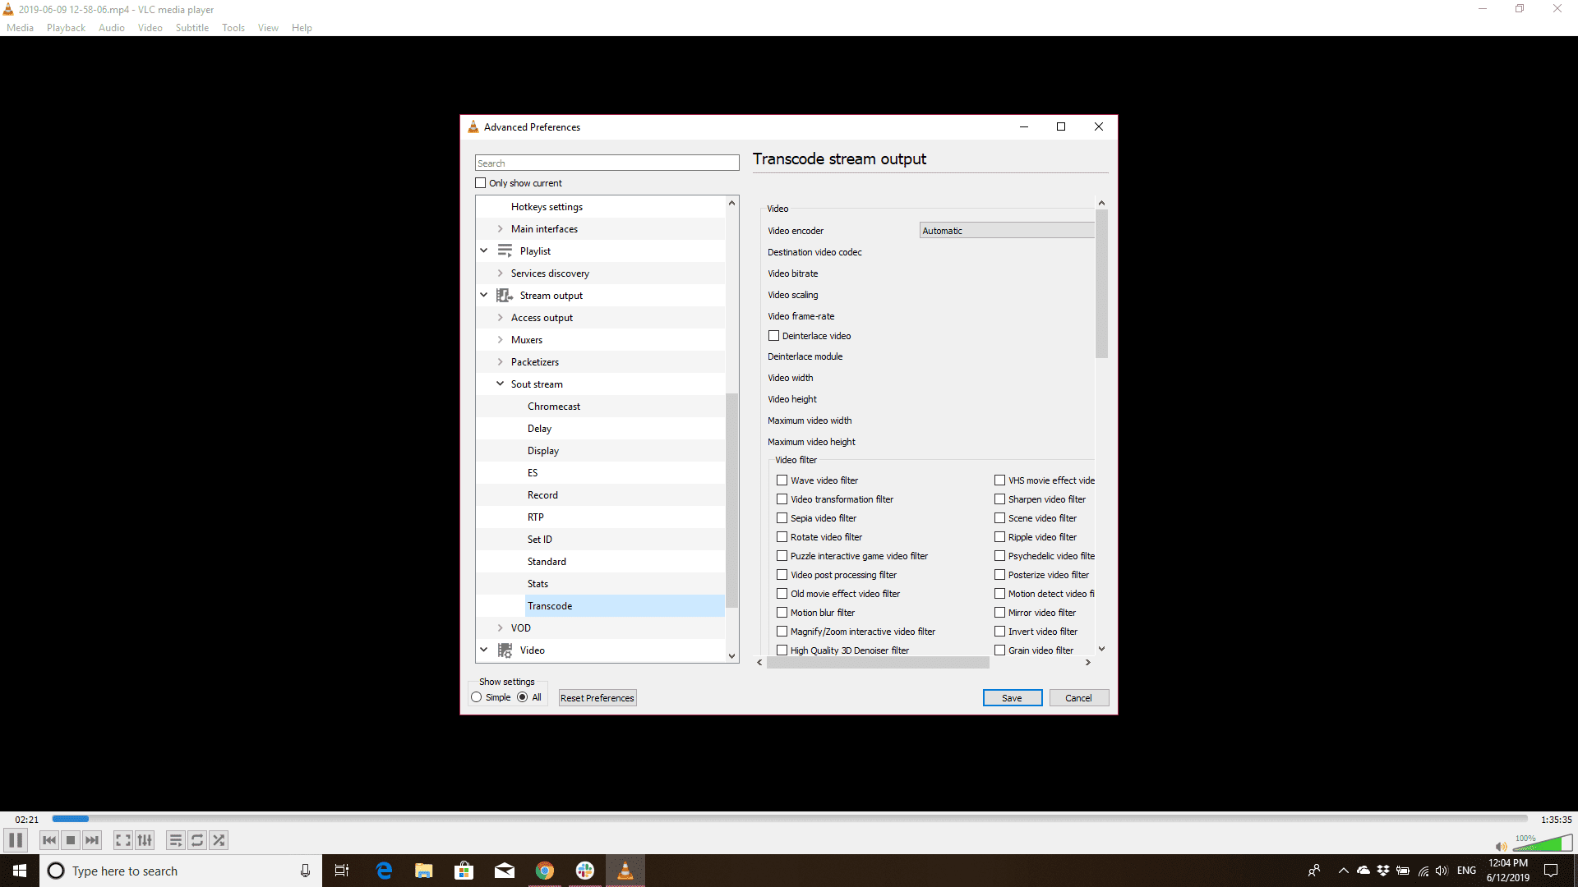Expand the Access output node
Image resolution: width=1578 pixels, height=887 pixels.
[x=500, y=318]
